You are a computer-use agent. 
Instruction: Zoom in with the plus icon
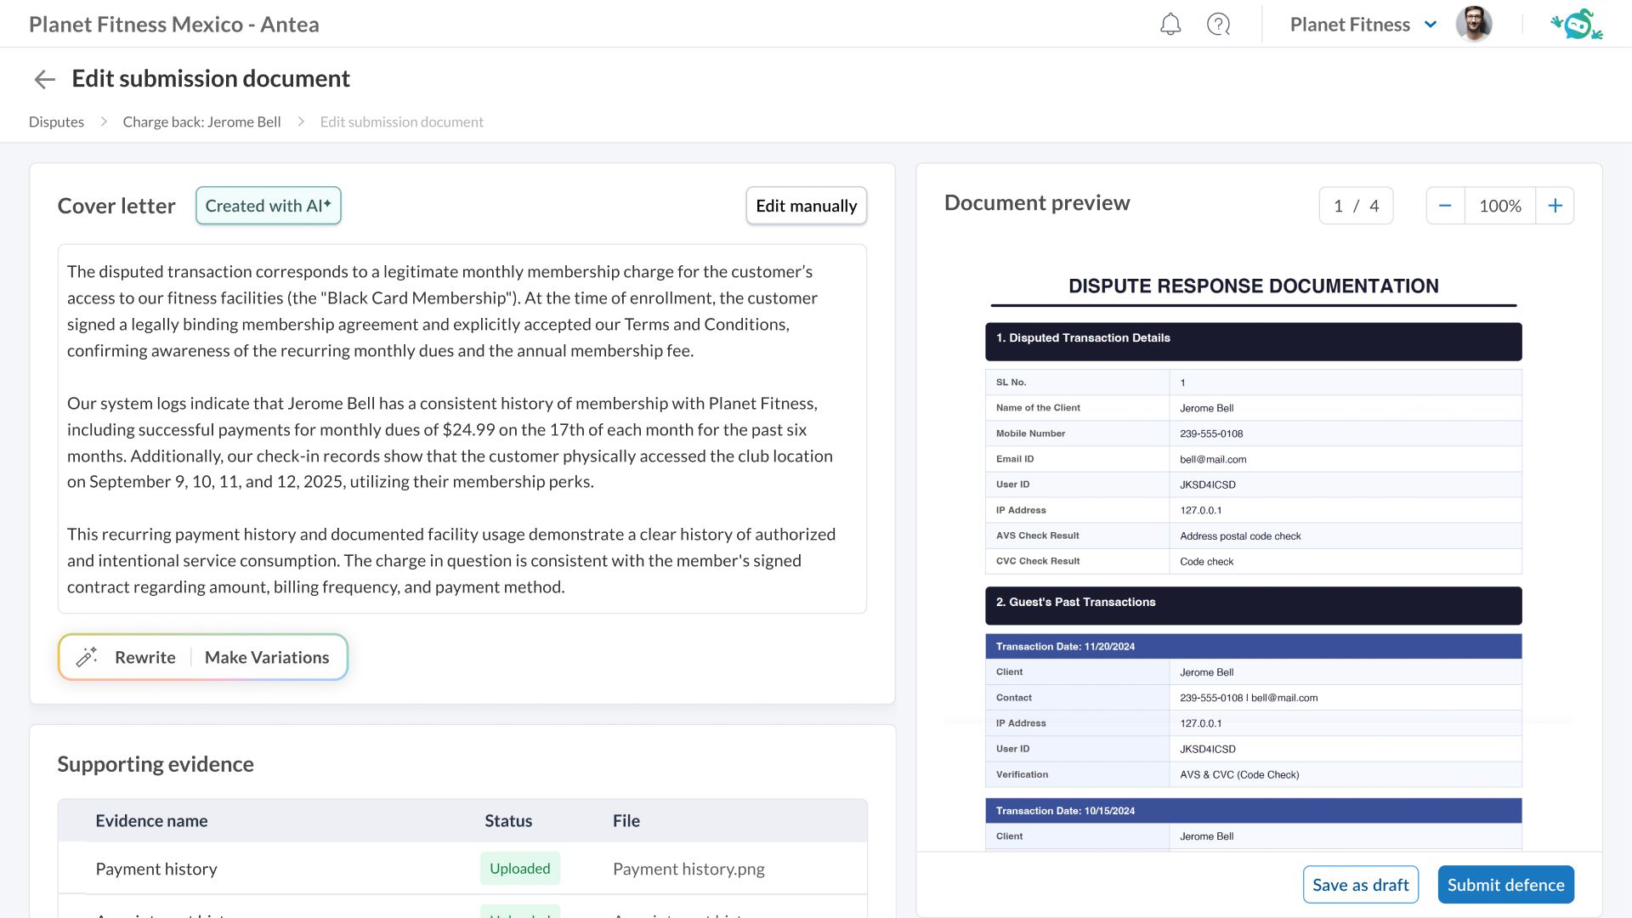tap(1555, 206)
